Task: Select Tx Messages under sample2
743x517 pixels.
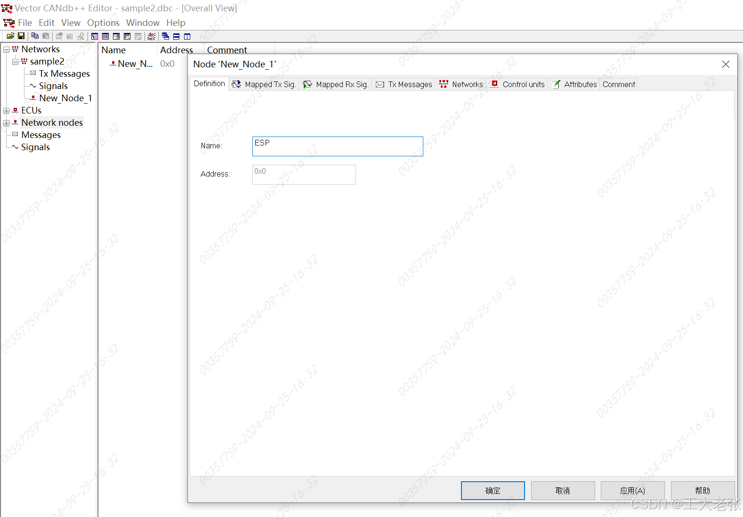Action: click(65, 73)
